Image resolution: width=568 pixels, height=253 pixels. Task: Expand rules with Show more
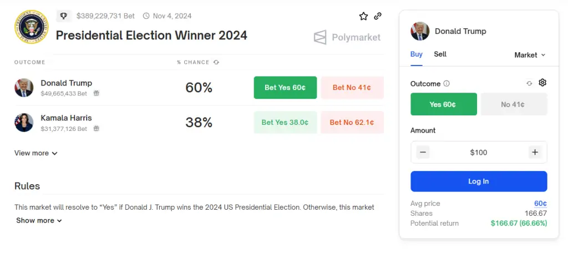39,220
